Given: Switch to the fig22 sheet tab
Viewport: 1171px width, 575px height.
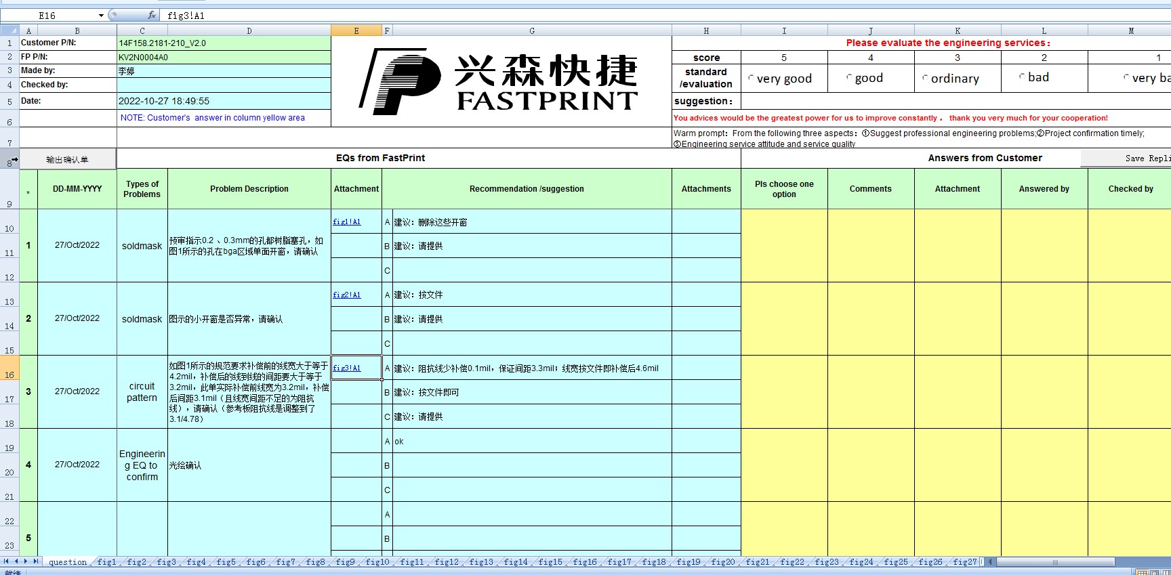Looking at the screenshot, I should tap(792, 561).
